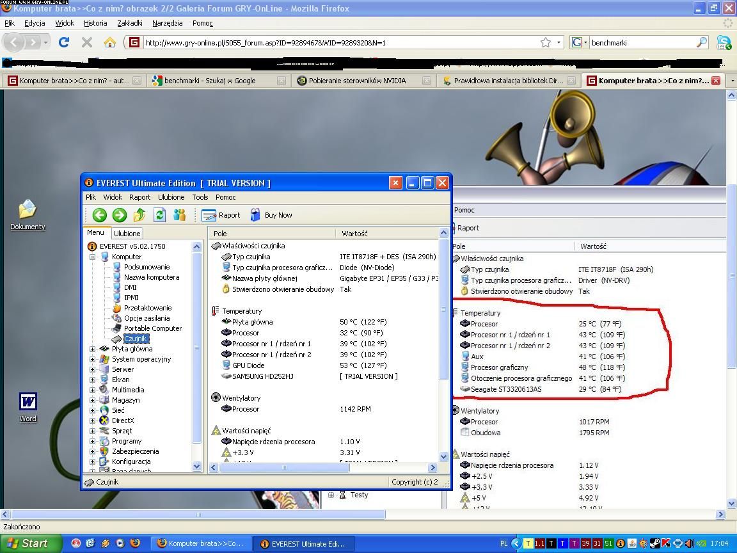This screenshot has height=553, width=737.
Task: Switch to the Ulubione tab in EVEREST
Action: click(127, 234)
